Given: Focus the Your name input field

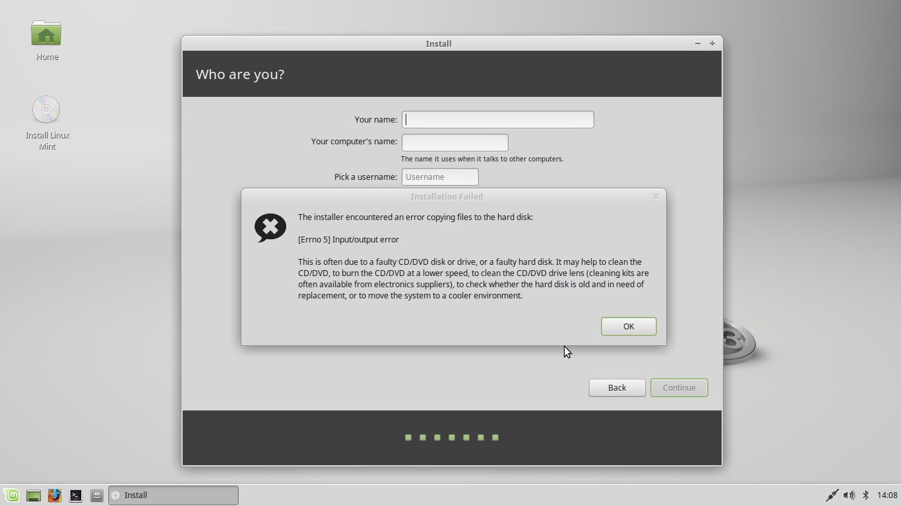Looking at the screenshot, I should coord(498,119).
